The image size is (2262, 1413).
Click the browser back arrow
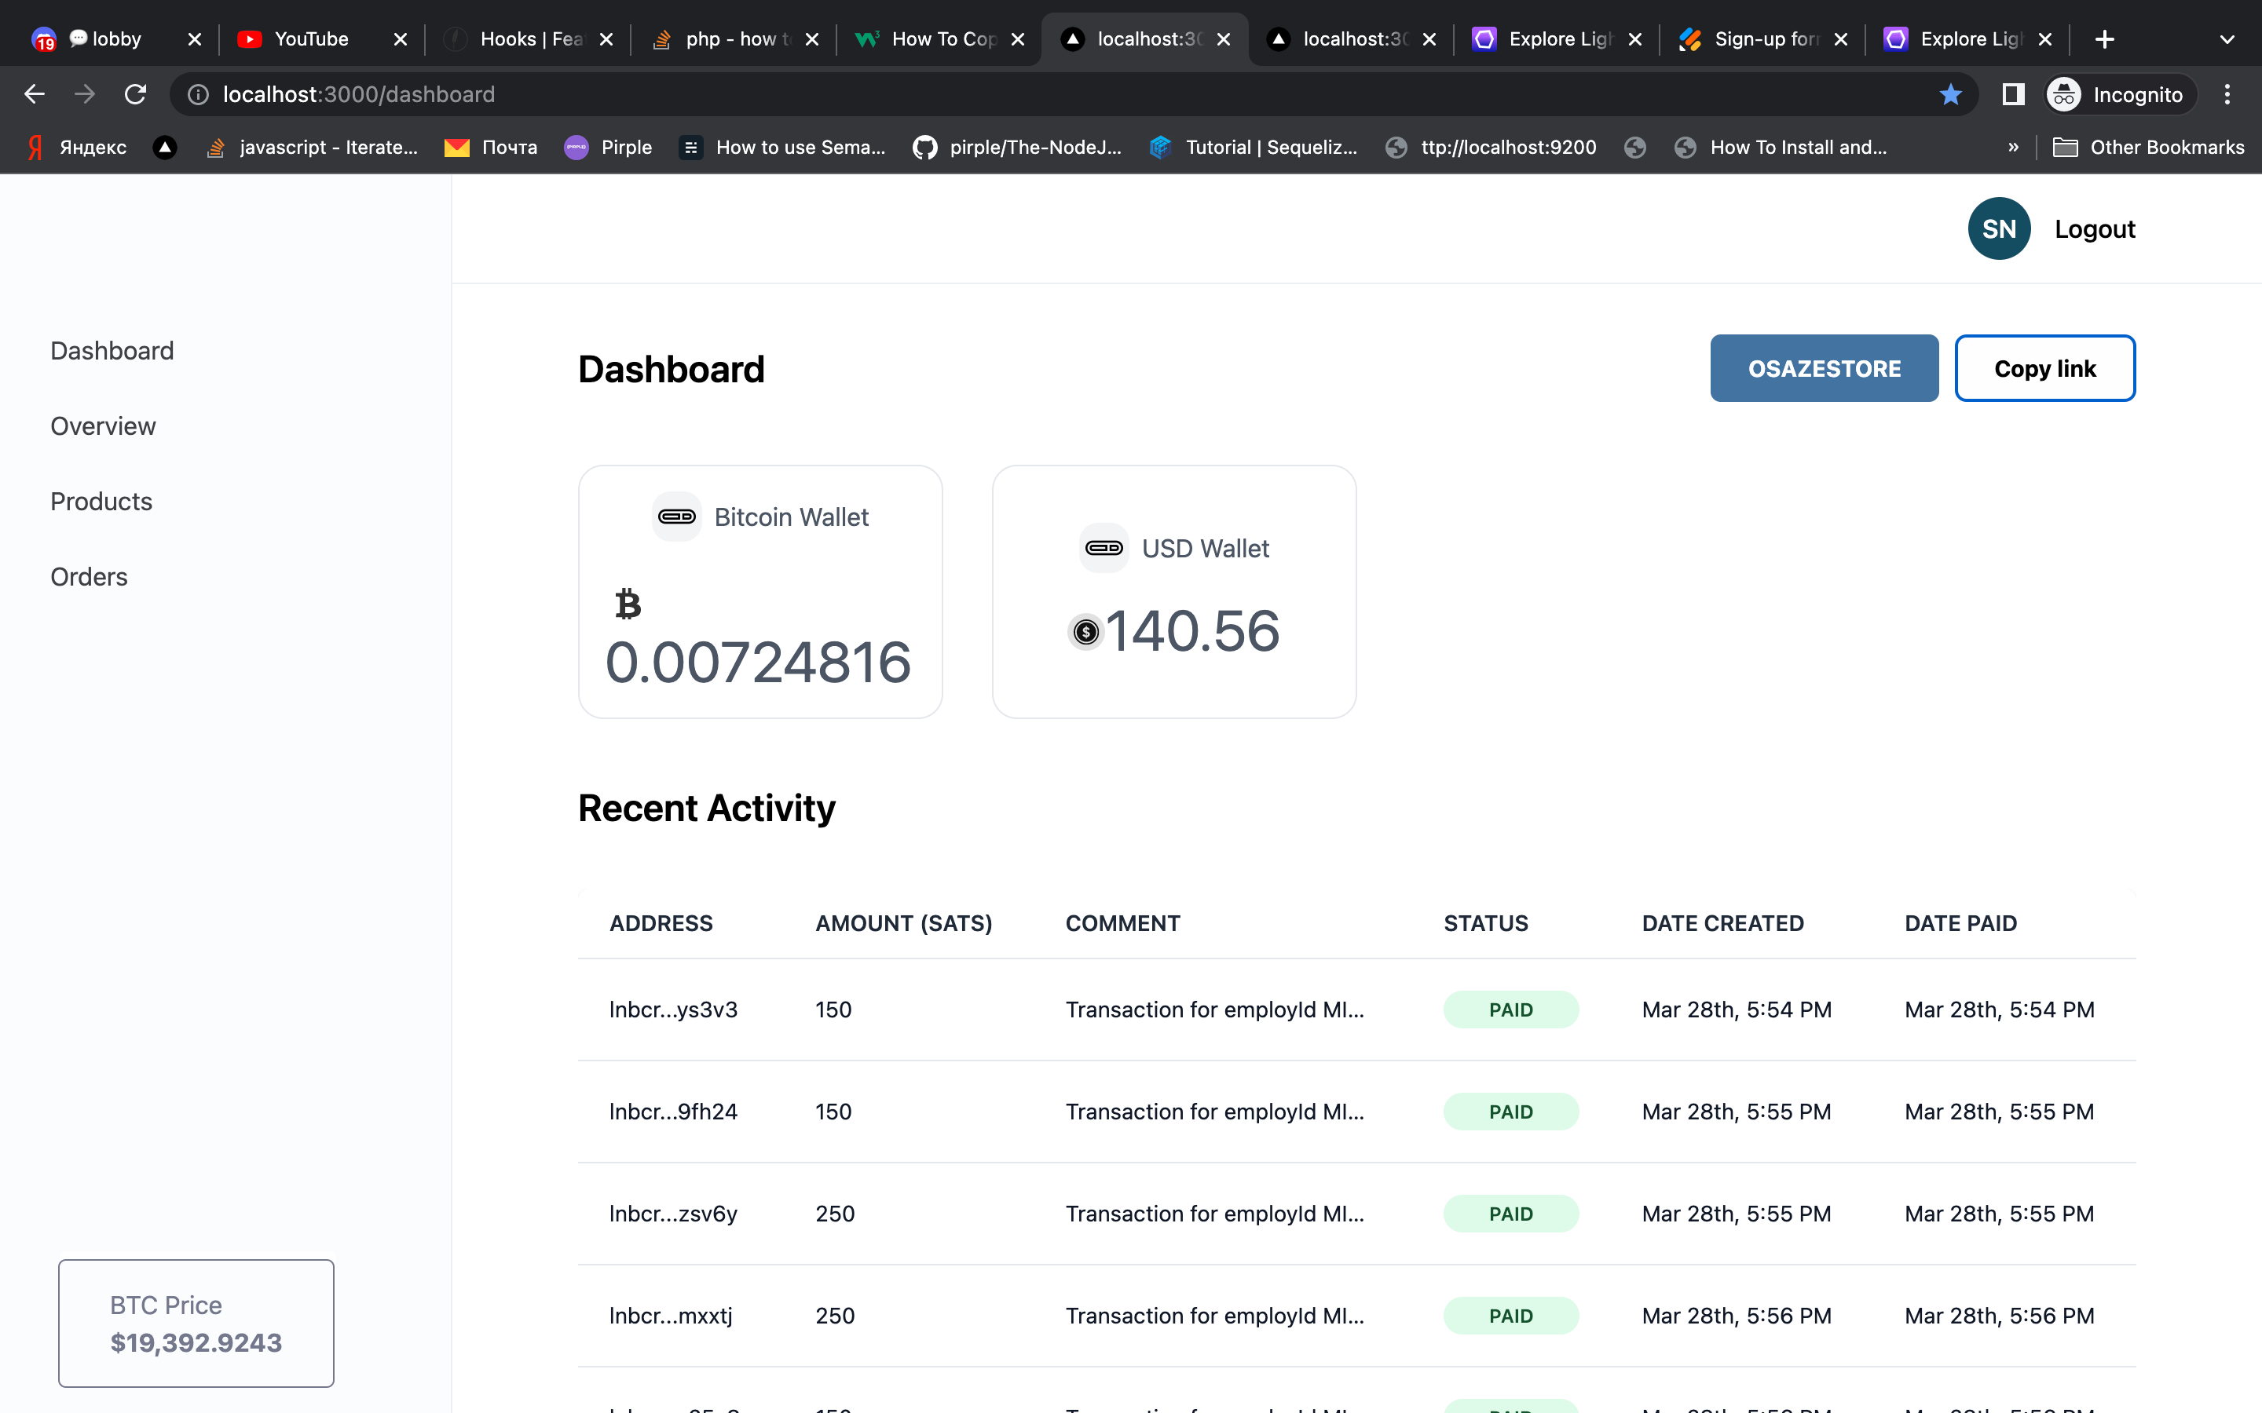(x=35, y=94)
